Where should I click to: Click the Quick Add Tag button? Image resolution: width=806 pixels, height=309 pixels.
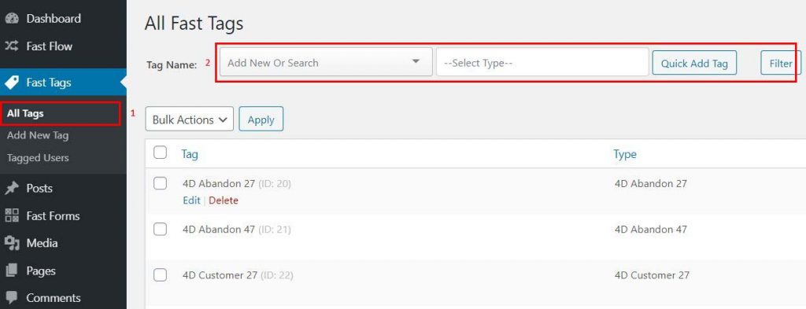pyautogui.click(x=694, y=63)
